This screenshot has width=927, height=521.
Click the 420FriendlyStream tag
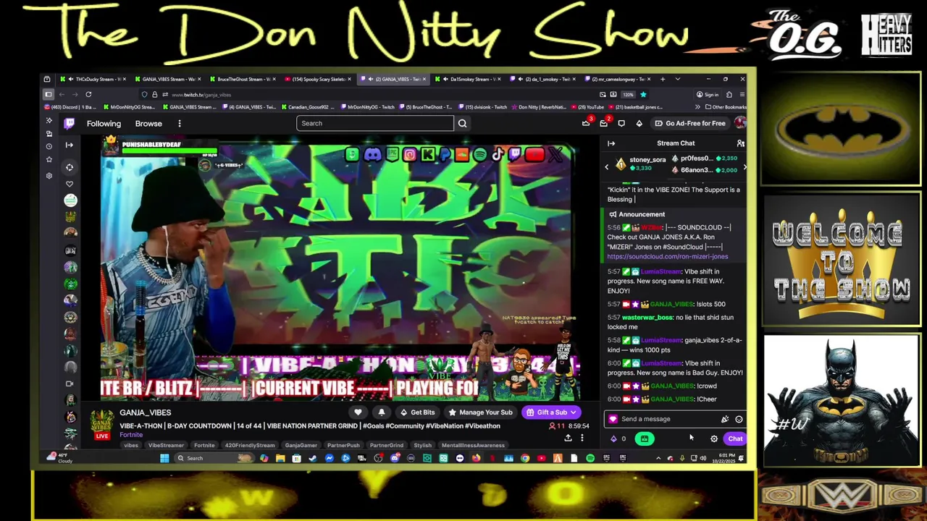tap(251, 446)
